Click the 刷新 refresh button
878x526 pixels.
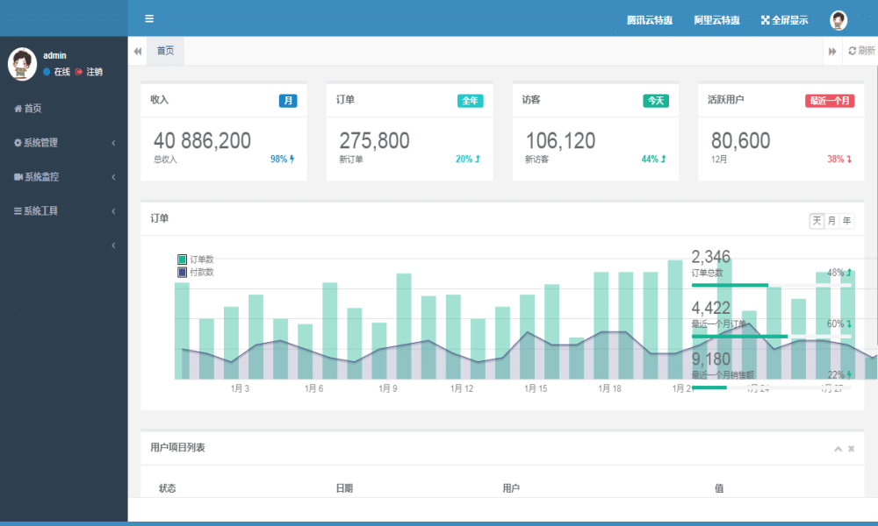point(861,51)
